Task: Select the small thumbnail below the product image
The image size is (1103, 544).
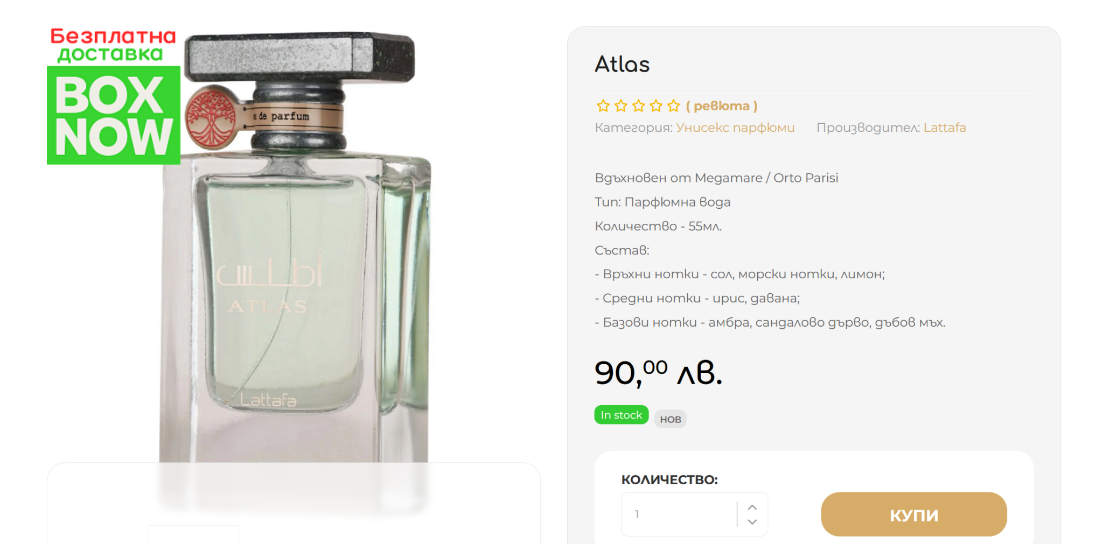Action: 193,535
